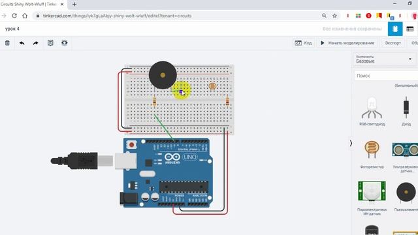The width and height of the screenshot is (418, 235).
Task: Click the red round extension icon
Action: [368, 16]
